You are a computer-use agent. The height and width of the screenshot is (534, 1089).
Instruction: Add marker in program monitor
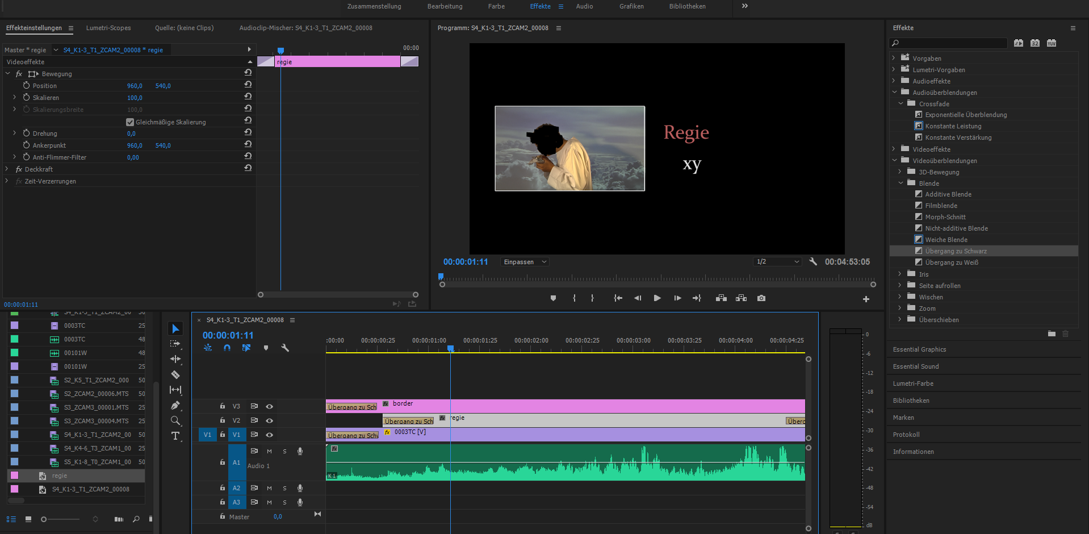(x=553, y=298)
